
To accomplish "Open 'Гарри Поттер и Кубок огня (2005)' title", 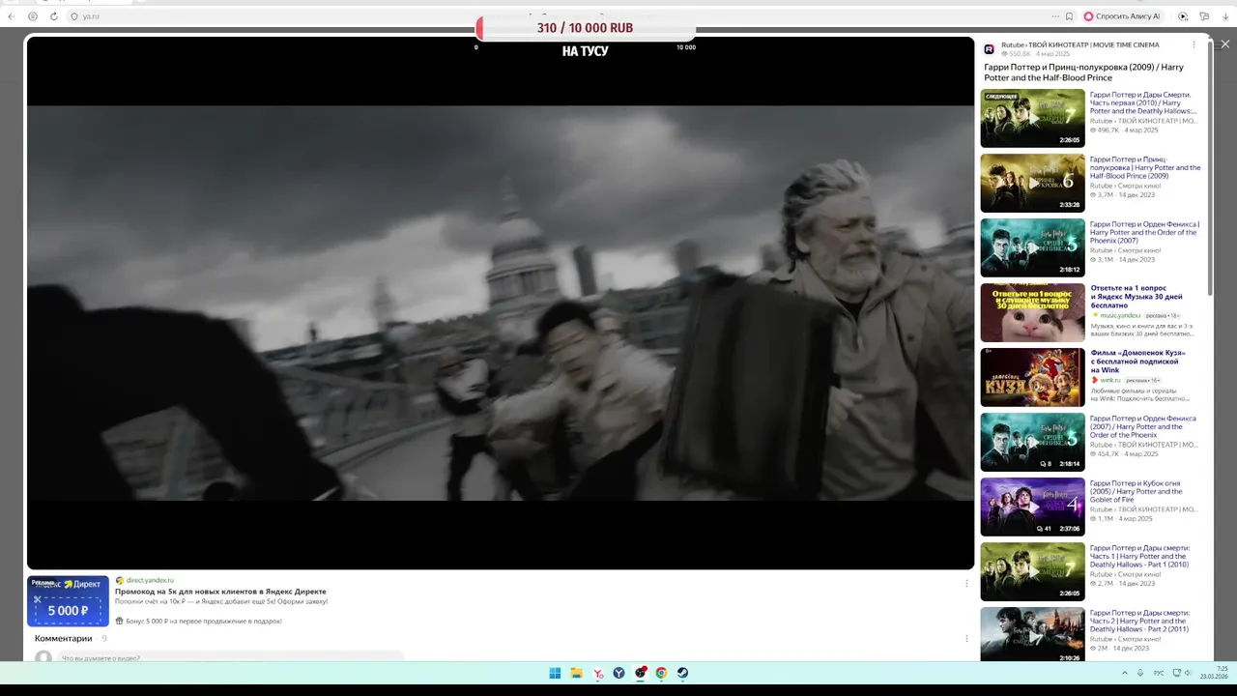I will [x=1138, y=491].
